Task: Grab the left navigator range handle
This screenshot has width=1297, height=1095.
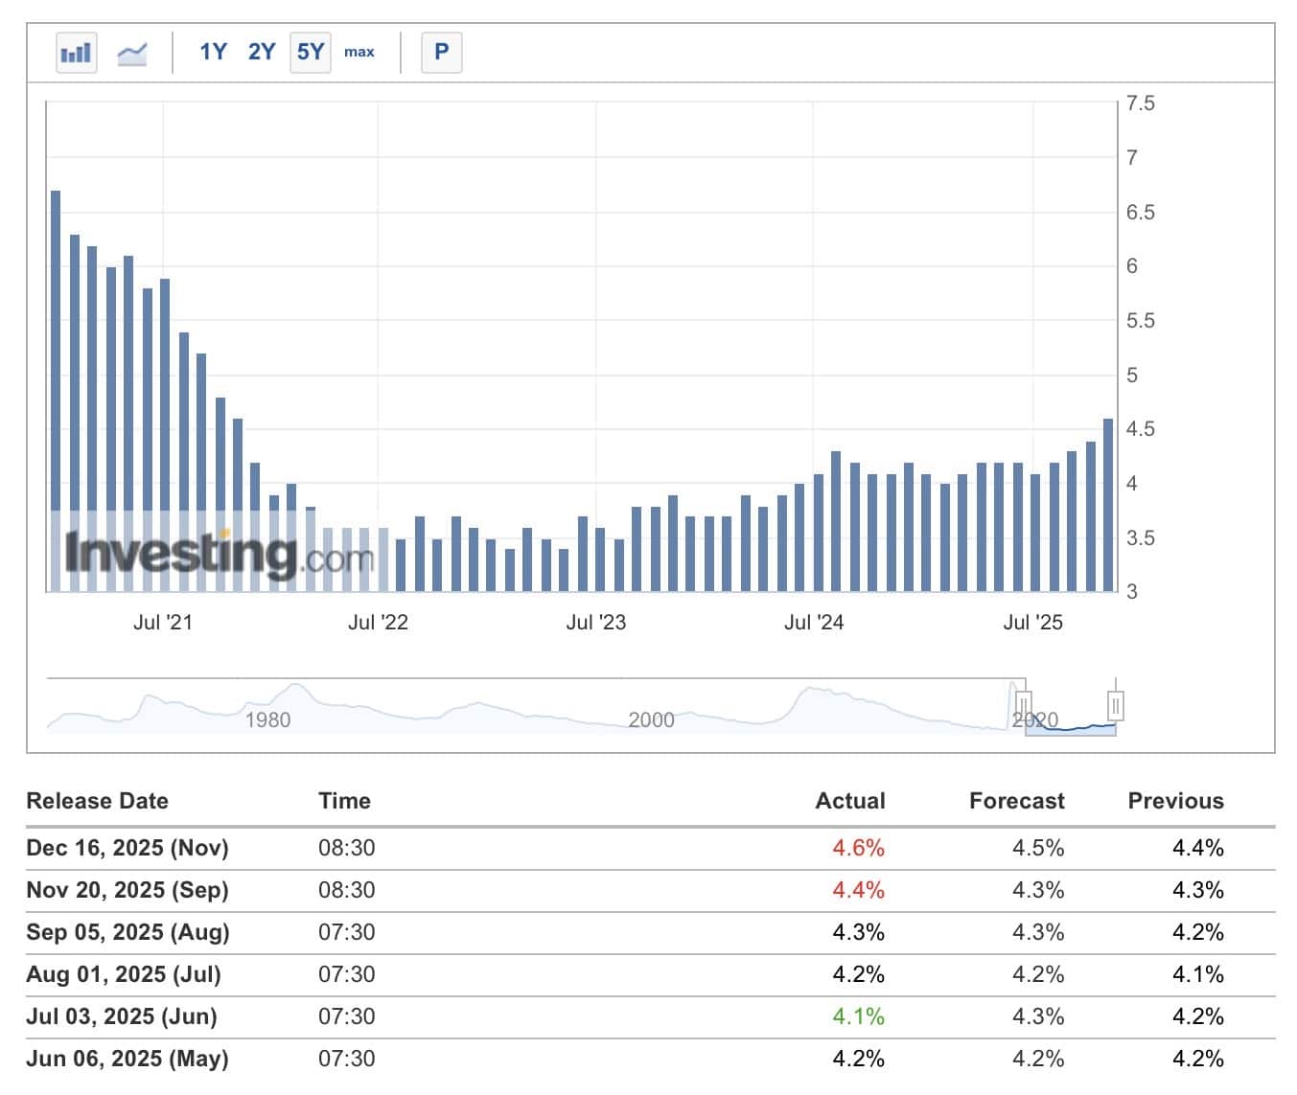Action: tap(1023, 706)
